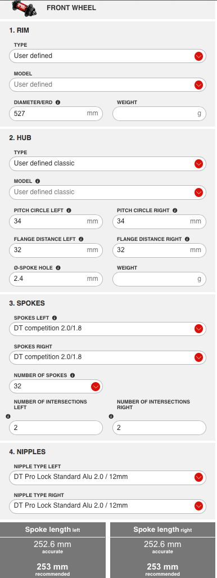The width and height of the screenshot is (217, 578).
Task: Click info icon beside hub Model label
Action: [38, 181]
